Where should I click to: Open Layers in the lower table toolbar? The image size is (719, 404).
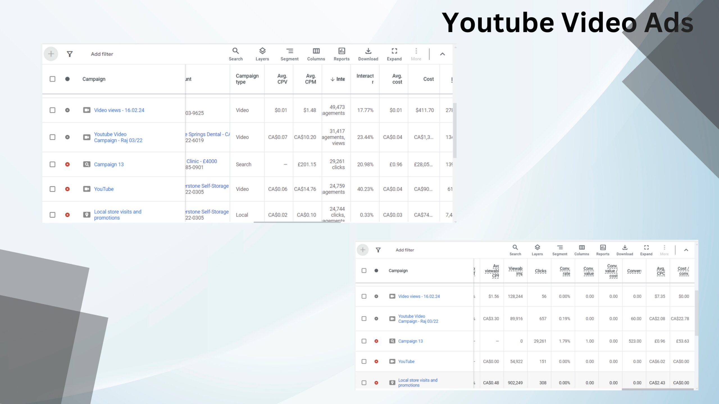(x=537, y=250)
